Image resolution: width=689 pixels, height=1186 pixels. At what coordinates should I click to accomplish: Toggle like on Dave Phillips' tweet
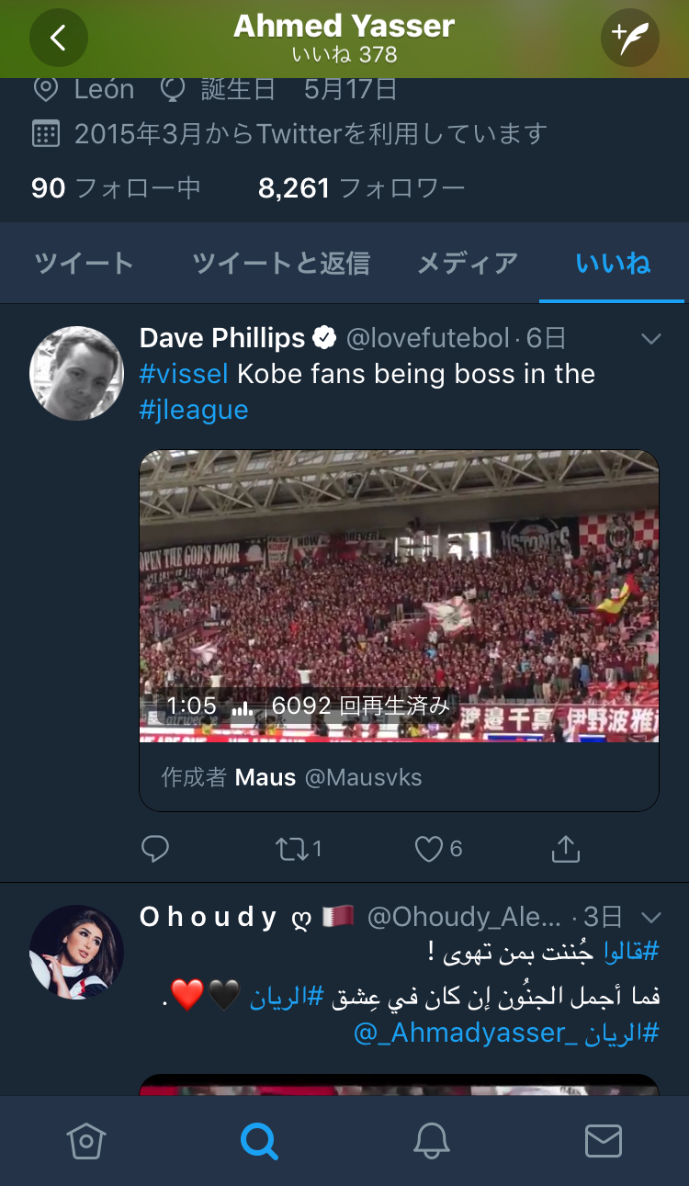pyautogui.click(x=429, y=849)
